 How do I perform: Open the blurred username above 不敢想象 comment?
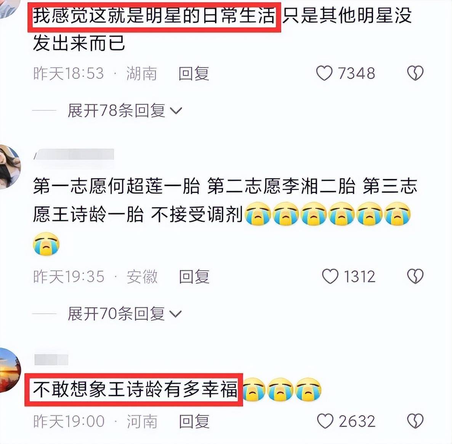(51, 360)
